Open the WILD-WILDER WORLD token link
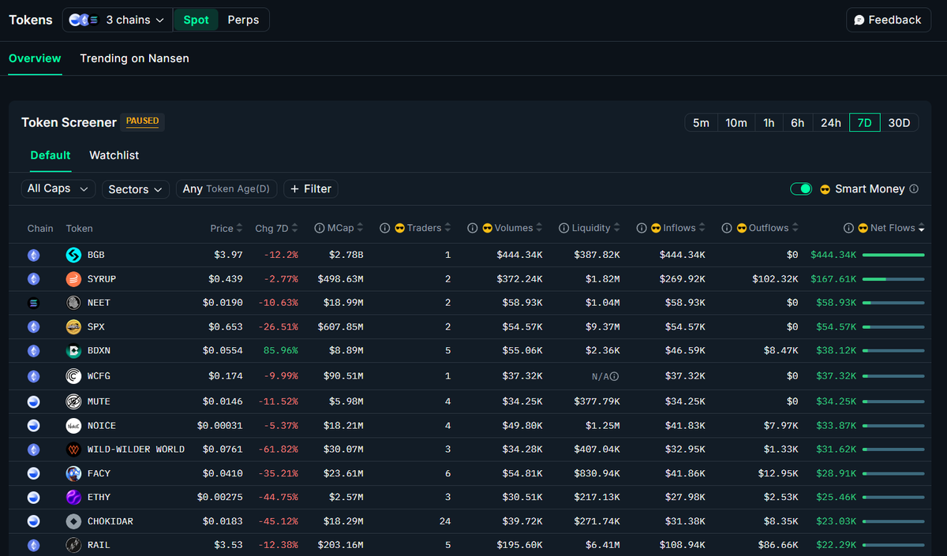Screen dimensions: 947x556 coord(136,450)
